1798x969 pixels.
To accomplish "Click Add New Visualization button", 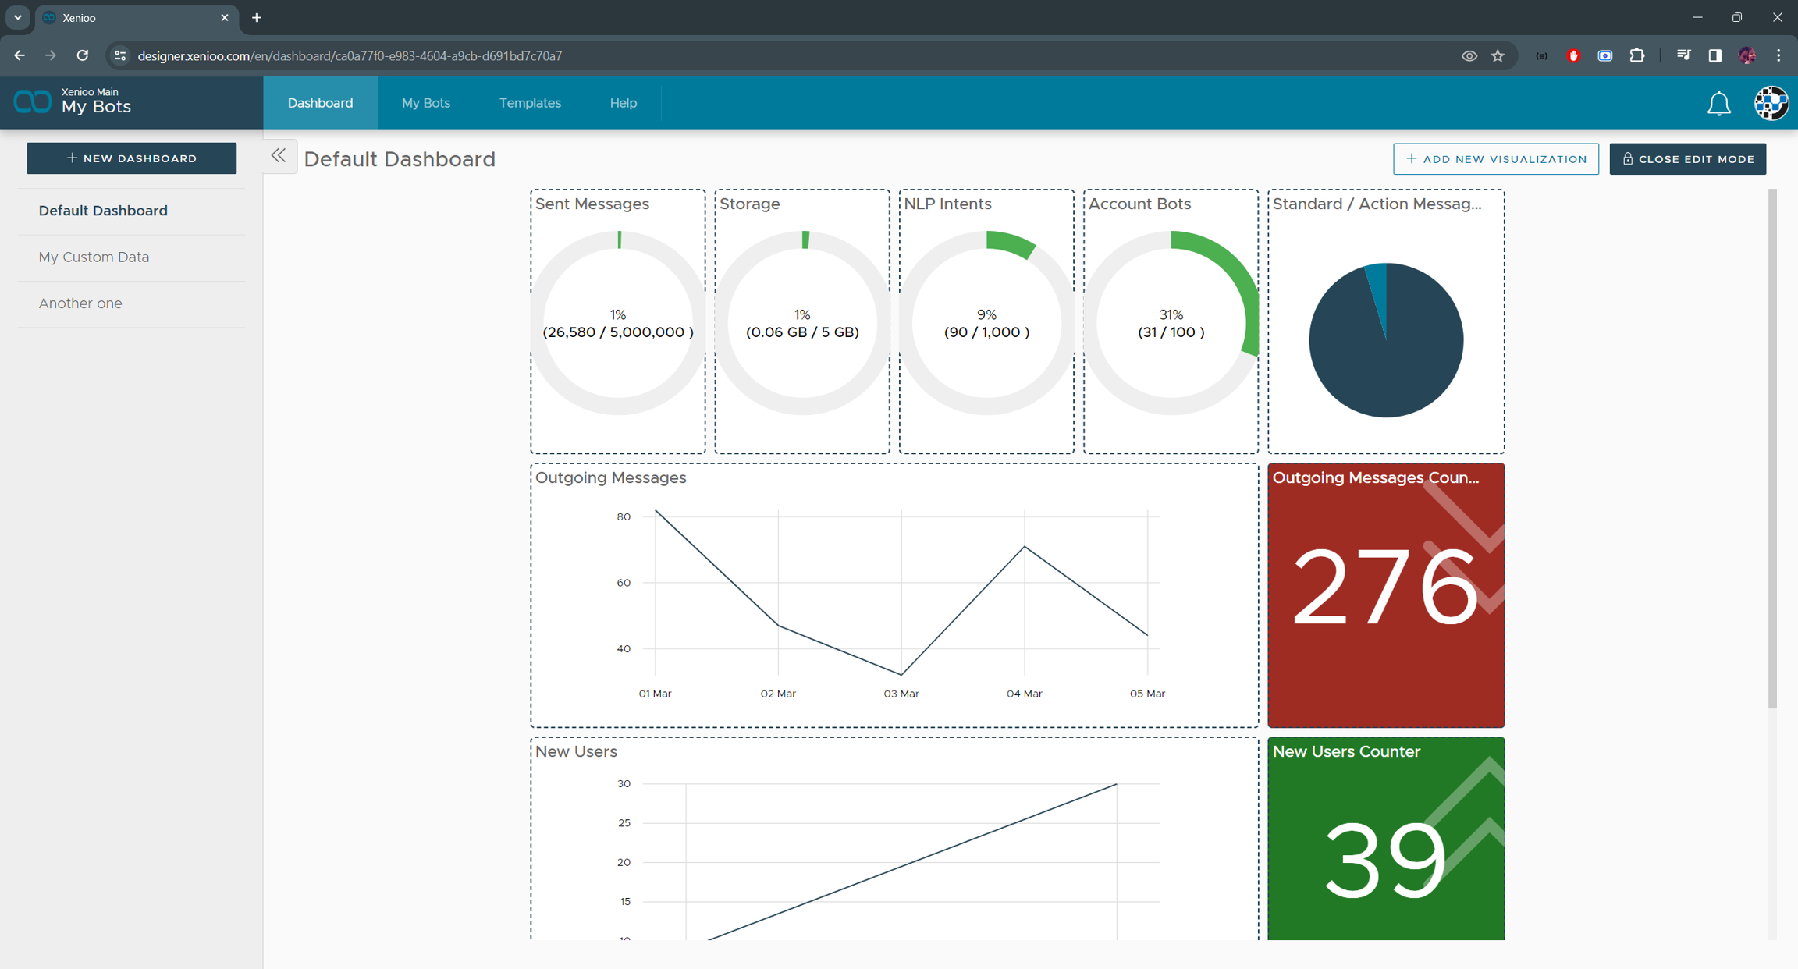I will tap(1495, 159).
